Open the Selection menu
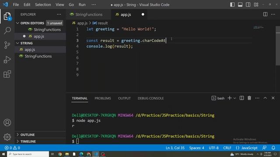The width and height of the screenshot is (280, 157). click(x=43, y=5)
